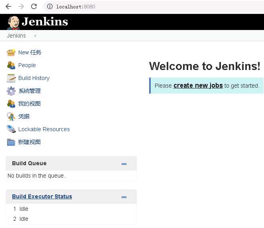Screen dimensions: 264x228
Task: Click the 'No builds in the queue.' text
Action: click(36, 176)
